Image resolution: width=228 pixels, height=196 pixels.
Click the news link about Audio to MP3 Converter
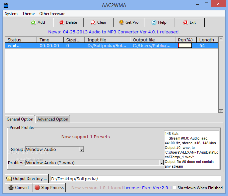point(114,32)
